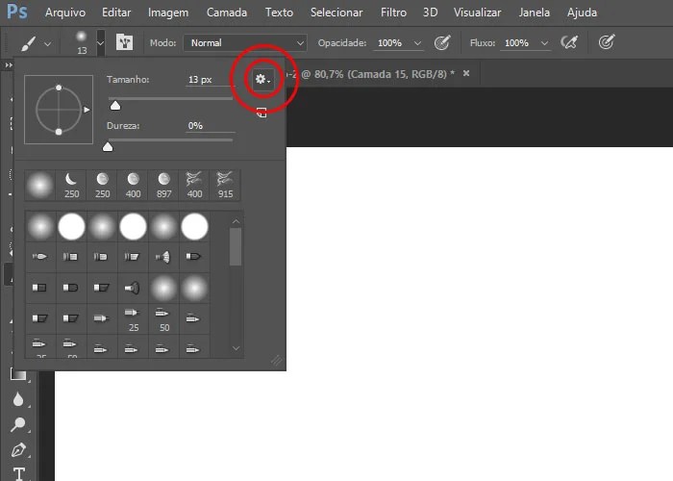
Task: Click the brush panel resize grip
Action: [277, 361]
